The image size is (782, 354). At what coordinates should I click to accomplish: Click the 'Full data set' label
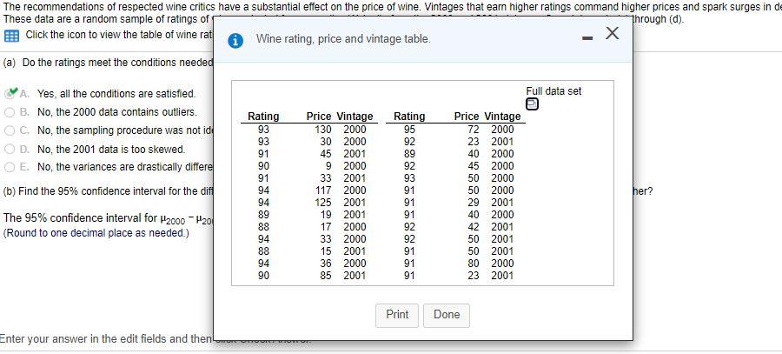(x=553, y=91)
